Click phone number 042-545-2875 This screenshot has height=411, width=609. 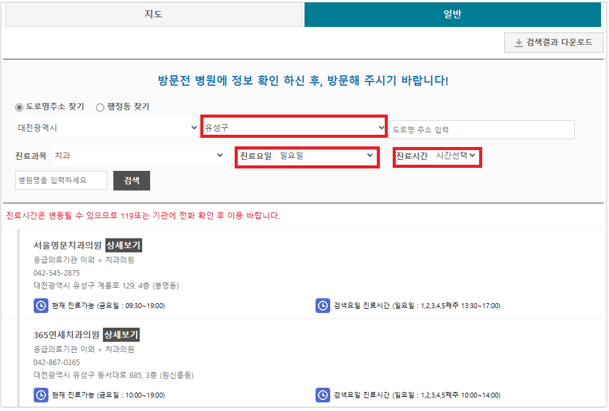(x=57, y=273)
